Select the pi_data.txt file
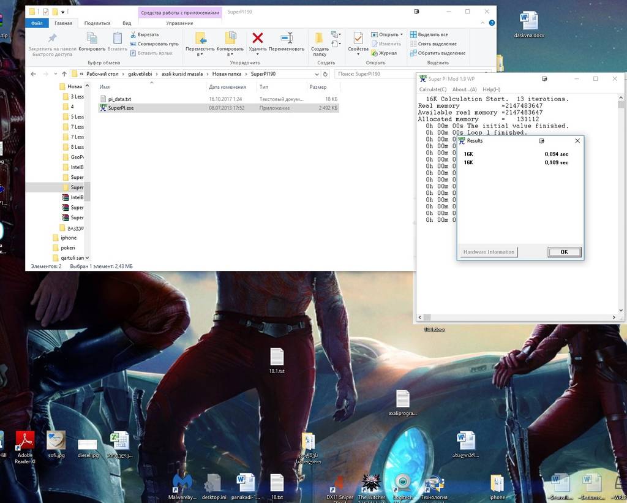The image size is (627, 503). click(x=219, y=99)
